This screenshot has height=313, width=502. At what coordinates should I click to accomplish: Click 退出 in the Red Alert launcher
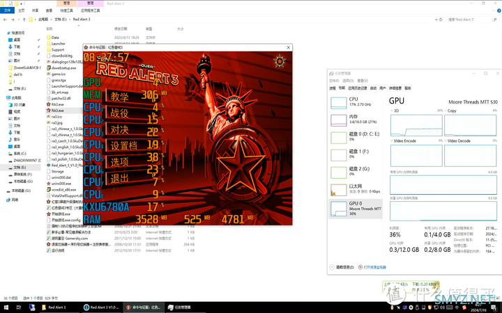(x=120, y=179)
